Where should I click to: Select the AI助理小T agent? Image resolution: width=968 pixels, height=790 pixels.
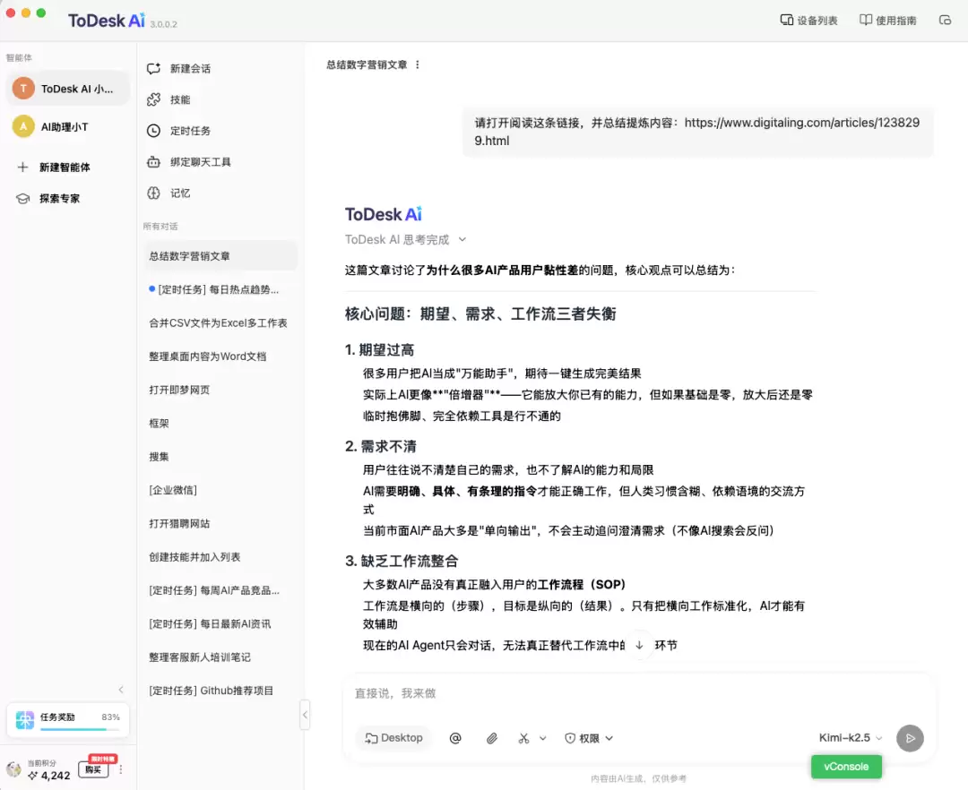68,127
